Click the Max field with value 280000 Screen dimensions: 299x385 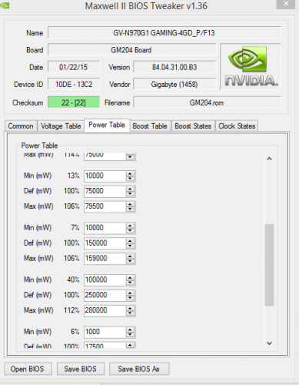[x=105, y=311]
